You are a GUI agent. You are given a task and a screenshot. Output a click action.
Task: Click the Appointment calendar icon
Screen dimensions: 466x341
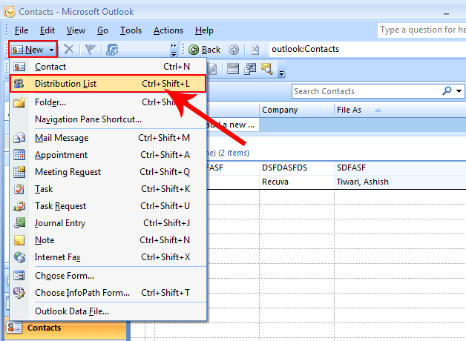pos(19,155)
